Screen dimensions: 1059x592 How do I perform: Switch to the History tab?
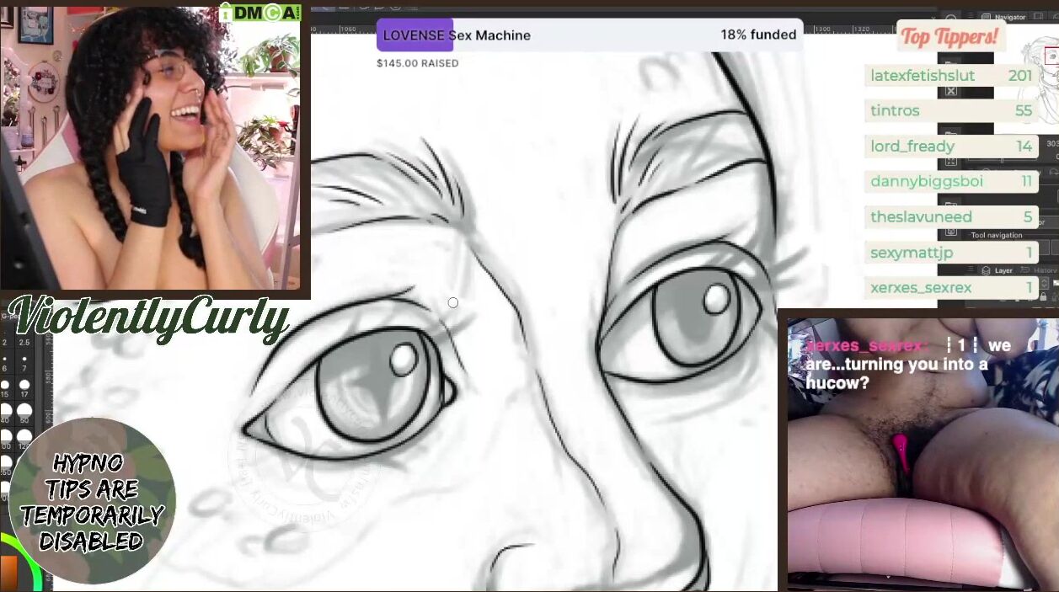(1046, 271)
